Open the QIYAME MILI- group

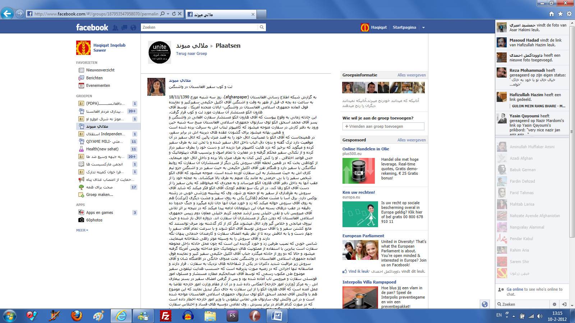[104, 141]
